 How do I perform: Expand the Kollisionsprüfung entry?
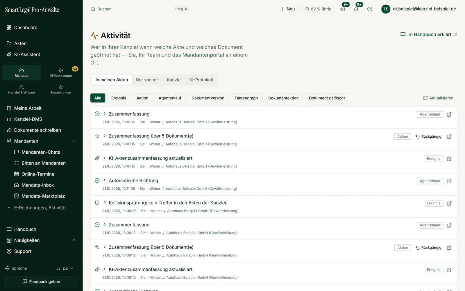point(105,203)
